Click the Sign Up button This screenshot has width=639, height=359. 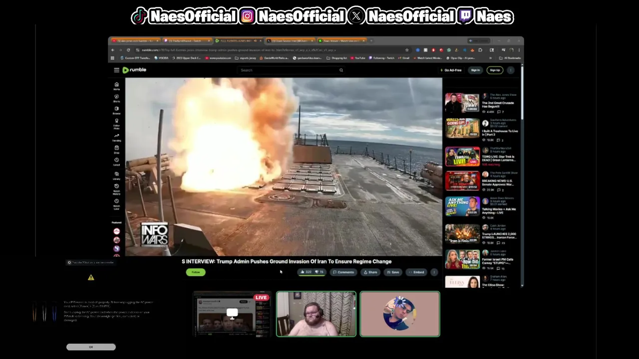495,70
